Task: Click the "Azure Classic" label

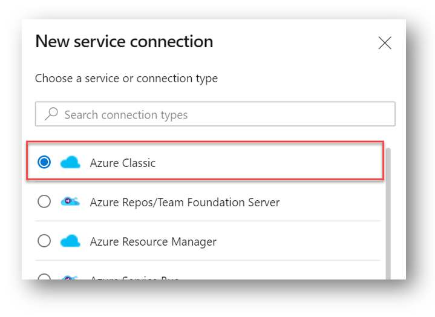Action: 123,163
